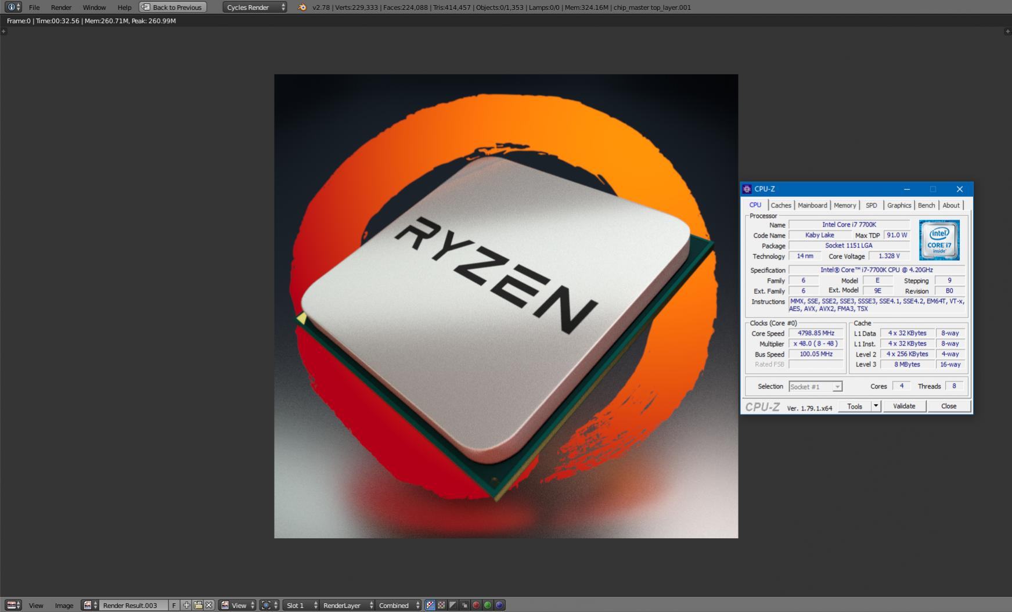Click the Validate button in CPU-Z
The image size is (1012, 612).
pos(904,406)
